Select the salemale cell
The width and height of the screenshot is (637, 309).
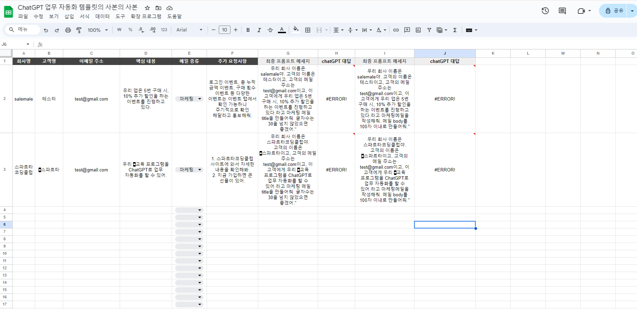[x=24, y=99]
